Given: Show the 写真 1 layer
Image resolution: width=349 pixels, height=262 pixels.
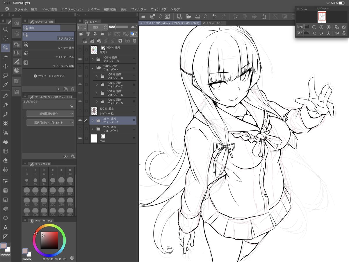Looking at the screenshot, I should click(x=81, y=49).
